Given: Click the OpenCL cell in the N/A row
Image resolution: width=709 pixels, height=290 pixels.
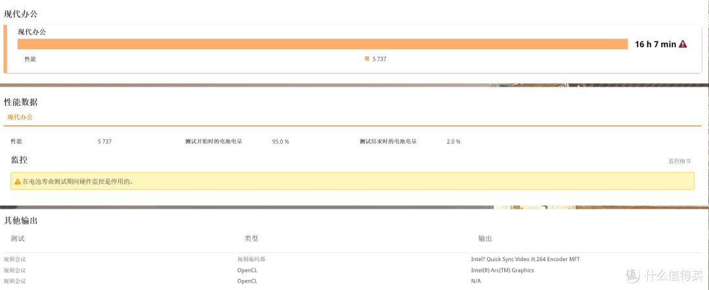Looking at the screenshot, I should pos(247,281).
